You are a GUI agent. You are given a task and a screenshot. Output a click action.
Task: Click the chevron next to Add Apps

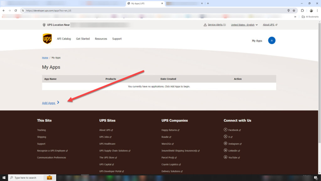58,102
